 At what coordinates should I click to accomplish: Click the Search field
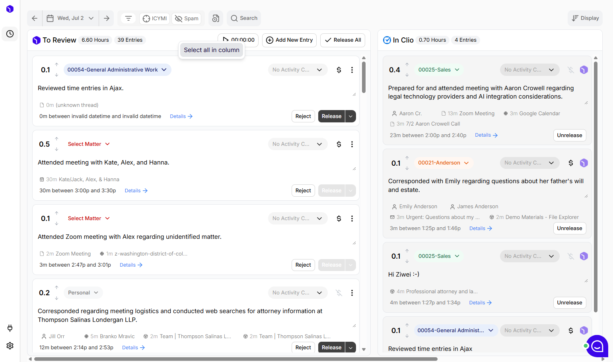click(x=244, y=18)
